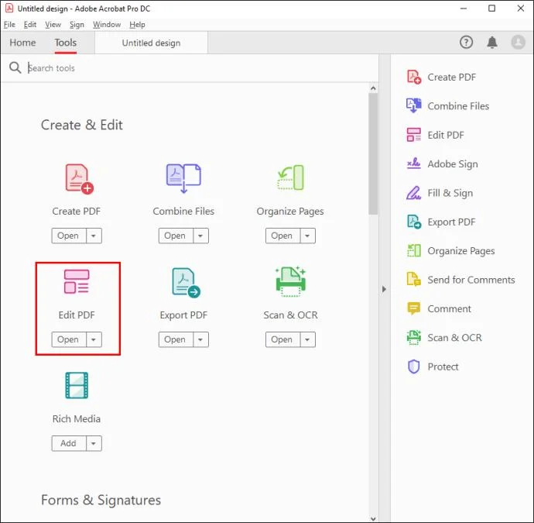Maximize the Acrobat window

[x=491, y=9]
